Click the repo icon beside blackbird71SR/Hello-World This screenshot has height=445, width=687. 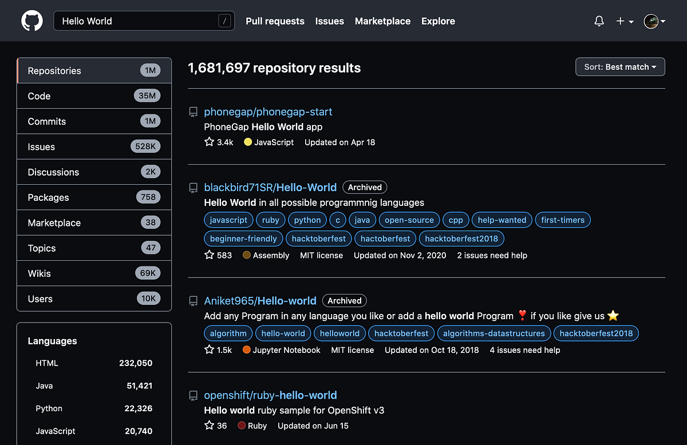(x=194, y=188)
